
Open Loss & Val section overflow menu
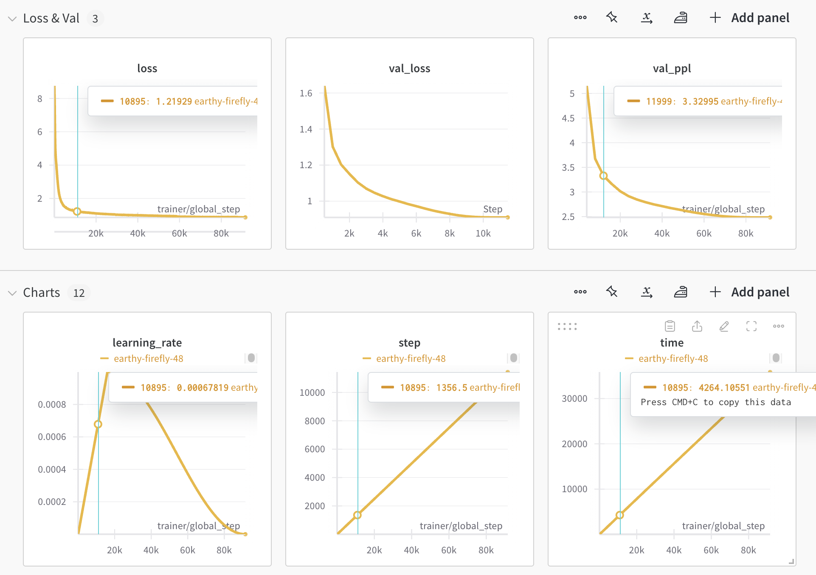tap(580, 17)
